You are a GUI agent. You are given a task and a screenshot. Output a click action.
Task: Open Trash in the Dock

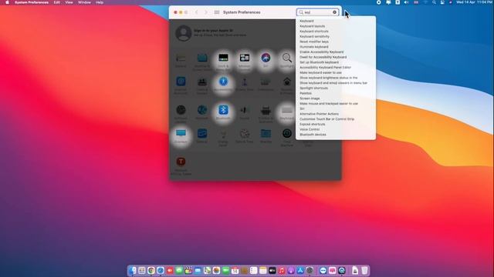pyautogui.click(x=364, y=270)
